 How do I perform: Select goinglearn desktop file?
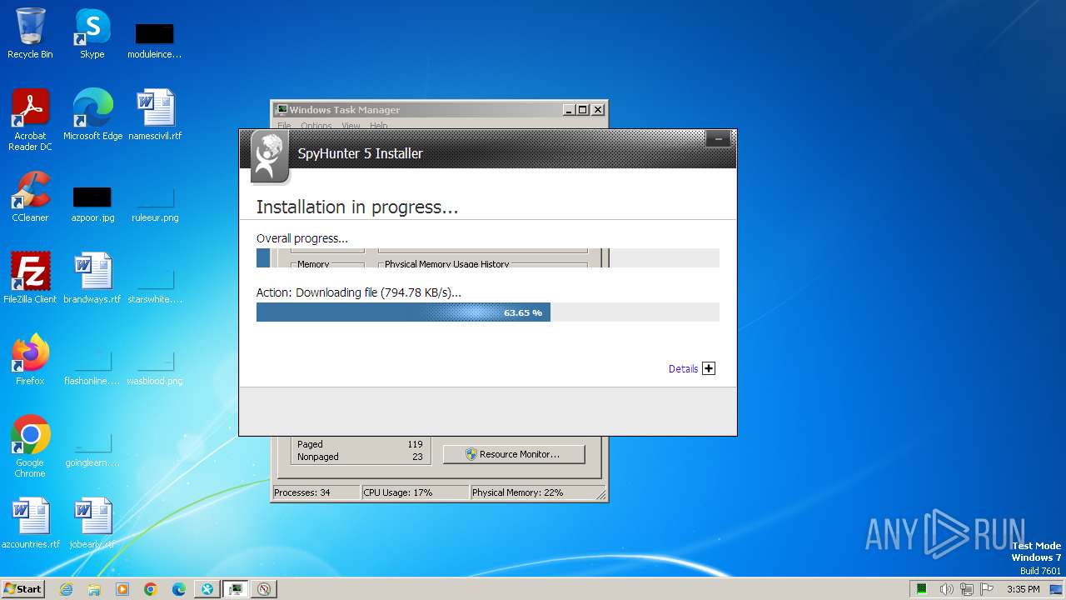[x=92, y=450]
